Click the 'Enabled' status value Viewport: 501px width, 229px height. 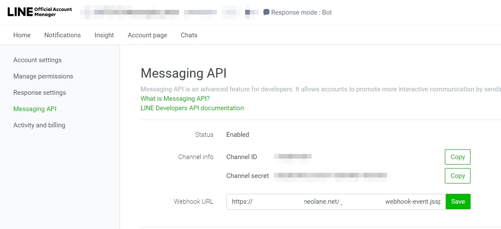[x=238, y=135]
